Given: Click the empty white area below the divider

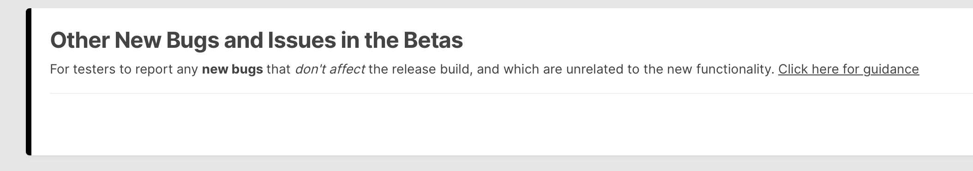Looking at the screenshot, I should (x=502, y=124).
